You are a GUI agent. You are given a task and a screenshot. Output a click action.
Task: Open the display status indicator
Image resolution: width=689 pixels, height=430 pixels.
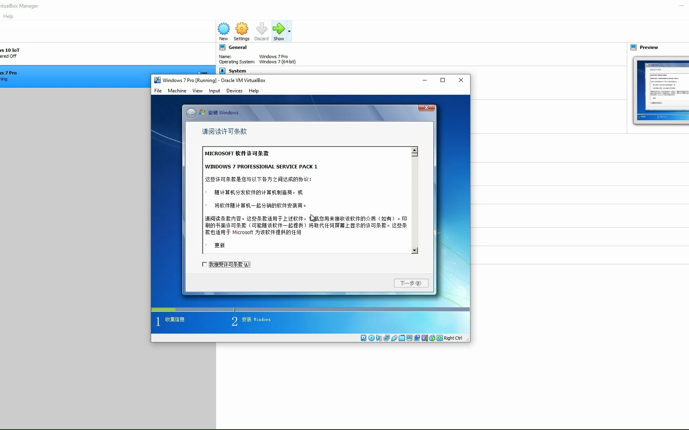pos(409,338)
